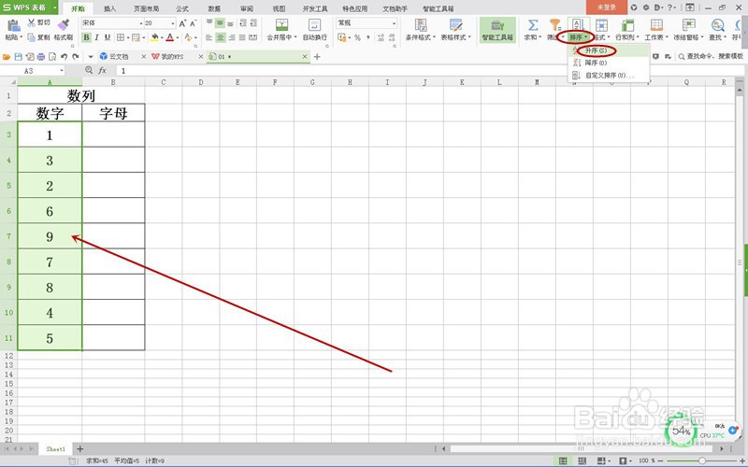
Task: Increase font size with the A+ icon
Action: click(182, 22)
